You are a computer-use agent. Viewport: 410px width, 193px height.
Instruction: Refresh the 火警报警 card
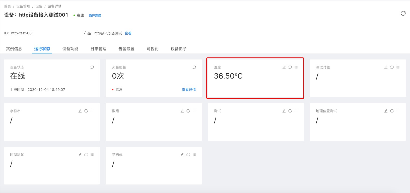point(194,67)
